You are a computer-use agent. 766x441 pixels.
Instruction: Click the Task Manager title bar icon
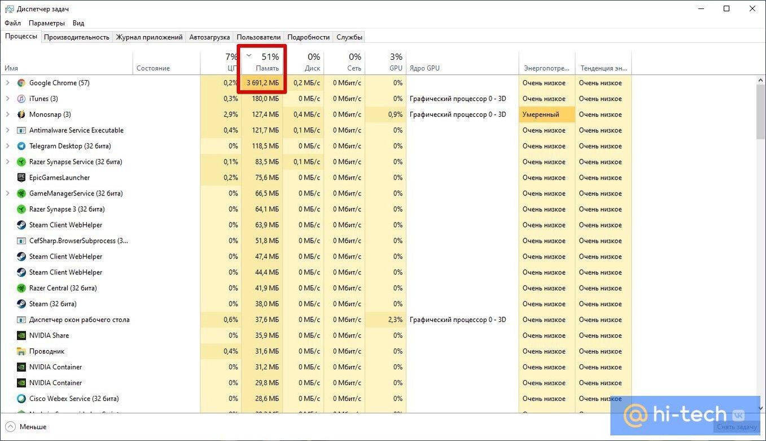pos(9,9)
